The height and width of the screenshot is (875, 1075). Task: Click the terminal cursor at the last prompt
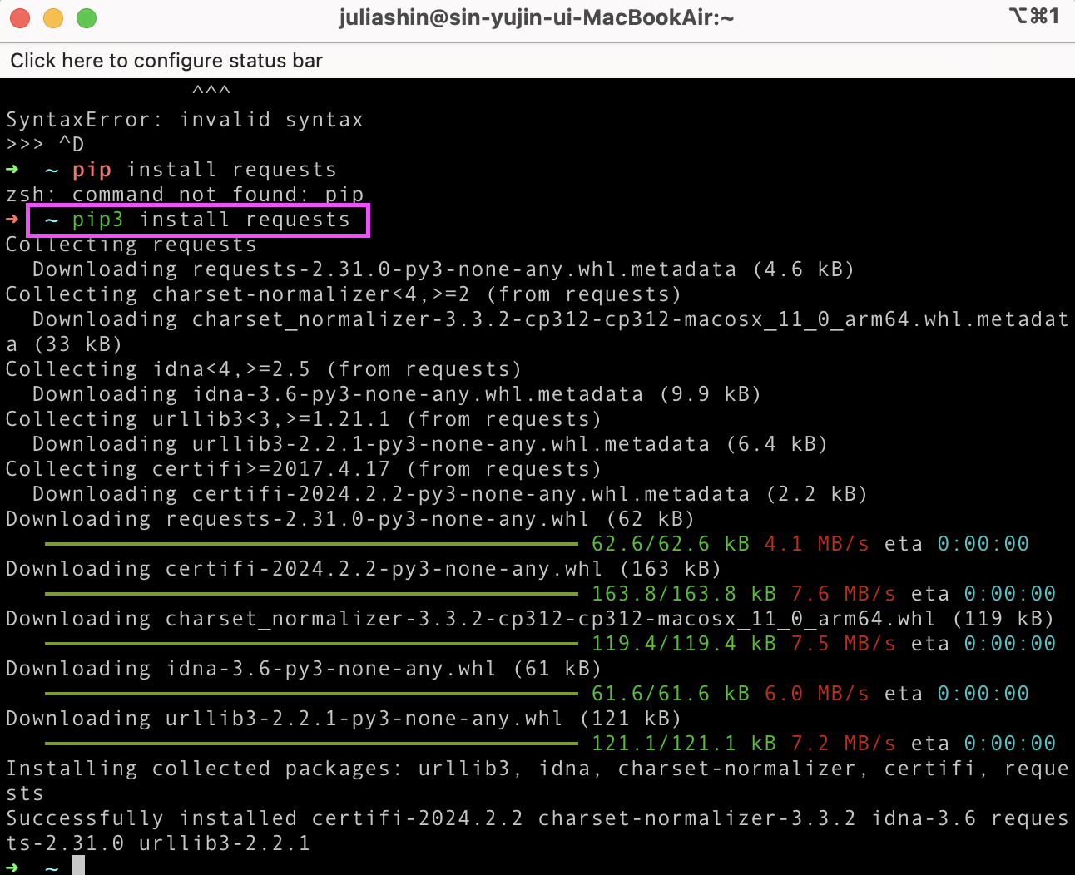(x=78, y=866)
